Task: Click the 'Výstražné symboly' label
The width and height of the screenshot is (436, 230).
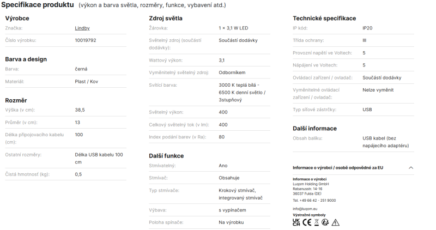Action: pos(309,215)
